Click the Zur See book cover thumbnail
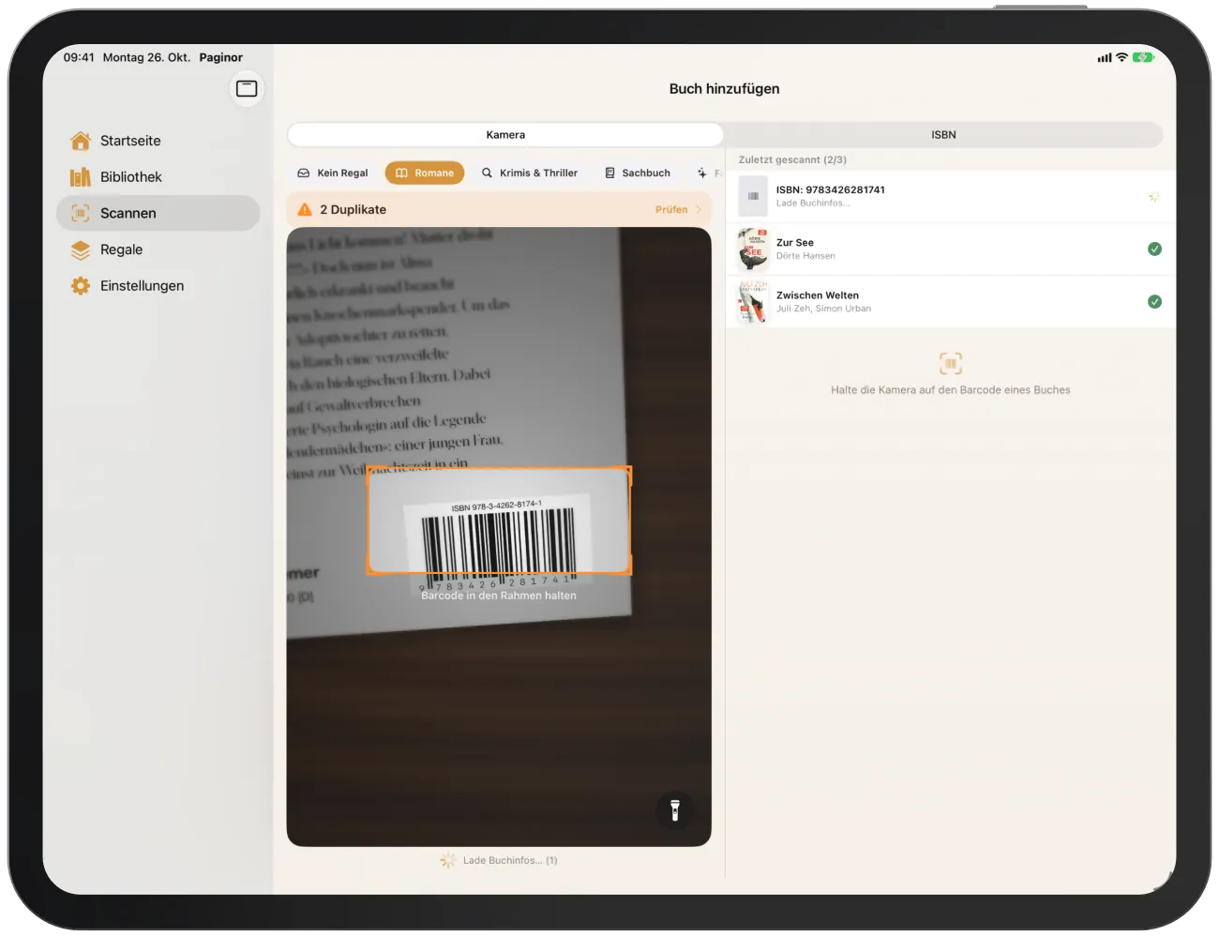Viewport: 1219px width, 936px height. [753, 249]
